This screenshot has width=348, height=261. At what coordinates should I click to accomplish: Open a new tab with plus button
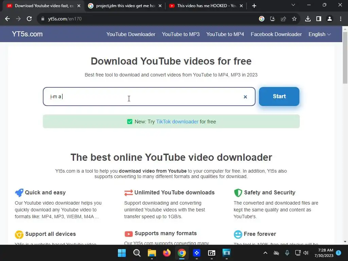[x=254, y=6]
